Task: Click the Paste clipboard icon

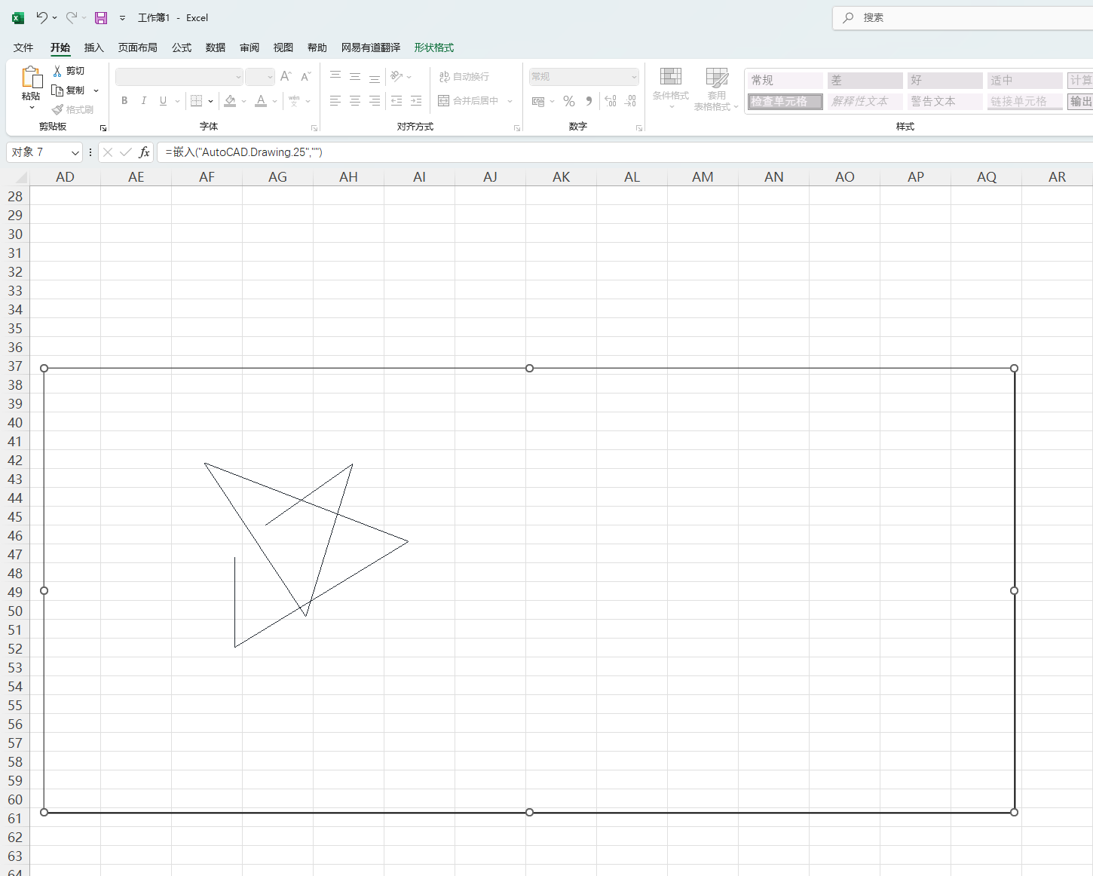Action: point(31,77)
